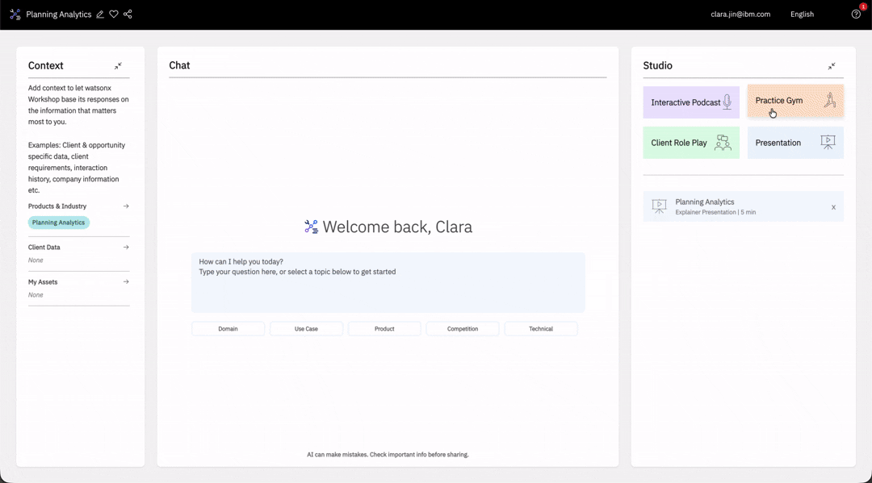Open the Presentation card
Image resolution: width=872 pixels, height=483 pixels.
pyautogui.click(x=795, y=143)
